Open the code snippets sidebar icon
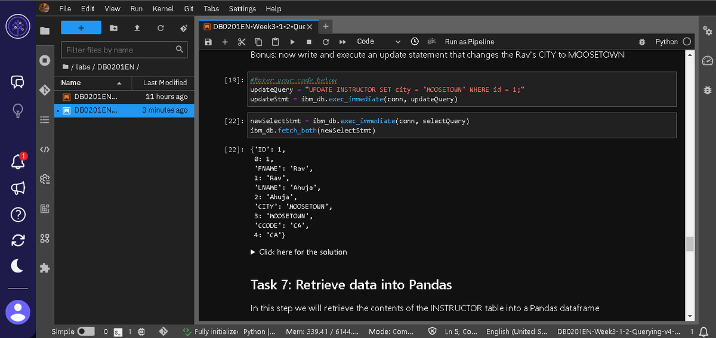 click(44, 149)
